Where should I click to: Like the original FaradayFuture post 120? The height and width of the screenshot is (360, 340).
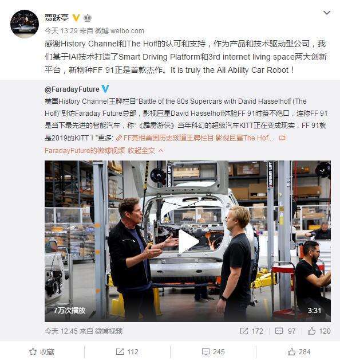(319, 331)
